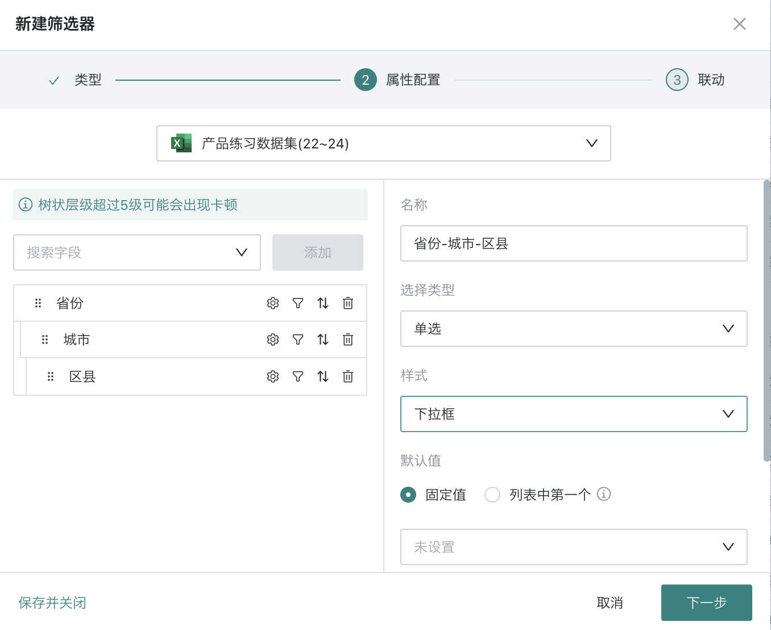This screenshot has height=630, width=771.
Task: Click Excel icon of the dataset selector
Action: (x=181, y=143)
